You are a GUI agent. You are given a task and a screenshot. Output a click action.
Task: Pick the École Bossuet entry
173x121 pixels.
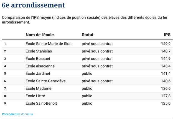(x=87, y=59)
